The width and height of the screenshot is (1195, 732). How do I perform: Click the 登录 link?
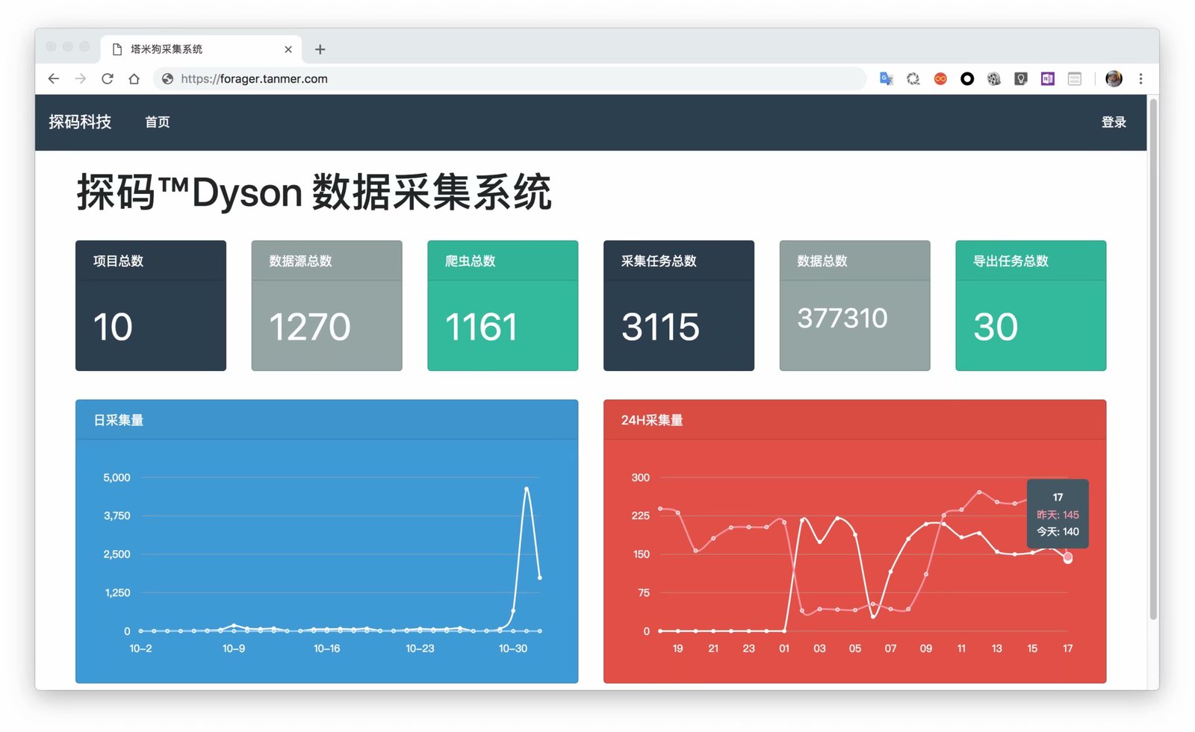(1114, 122)
